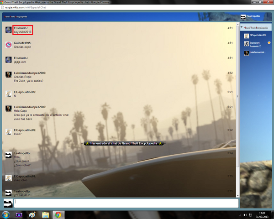Click Luisfernandolopez2000 avatar beside 'Gracias Expic'
Image resolution: width=274 pixels, height=219 pixels.
click(8, 74)
